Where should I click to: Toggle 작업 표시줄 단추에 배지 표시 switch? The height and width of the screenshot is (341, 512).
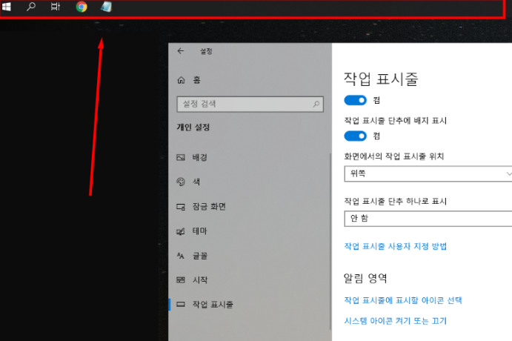click(x=355, y=136)
